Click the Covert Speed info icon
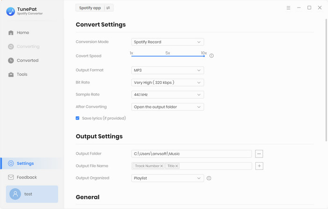328x209 pixels. click(211, 56)
